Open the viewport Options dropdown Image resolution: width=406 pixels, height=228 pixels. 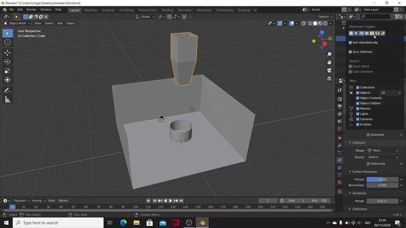tap(325, 17)
